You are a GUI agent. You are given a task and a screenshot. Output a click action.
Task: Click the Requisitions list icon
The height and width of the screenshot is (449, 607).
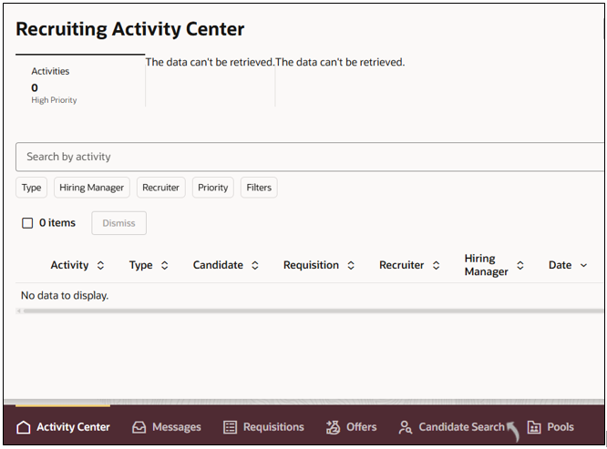tap(230, 427)
